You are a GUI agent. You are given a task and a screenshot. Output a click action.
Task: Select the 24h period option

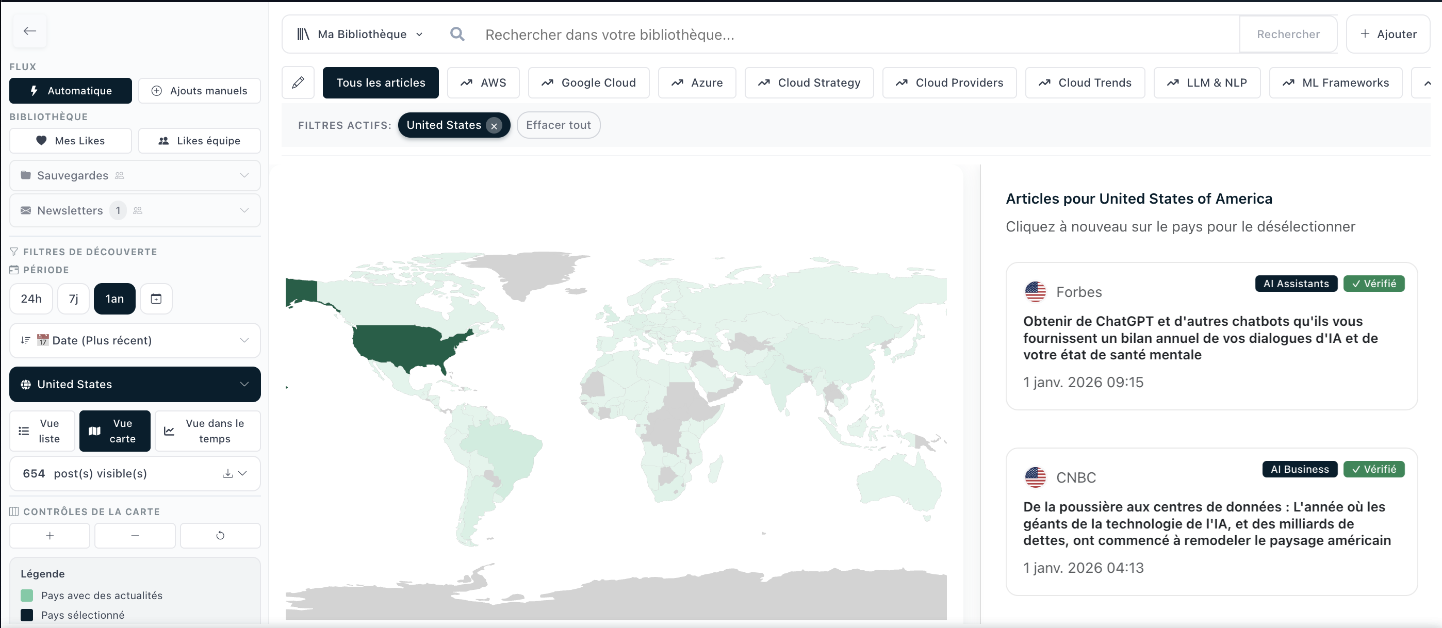point(31,299)
